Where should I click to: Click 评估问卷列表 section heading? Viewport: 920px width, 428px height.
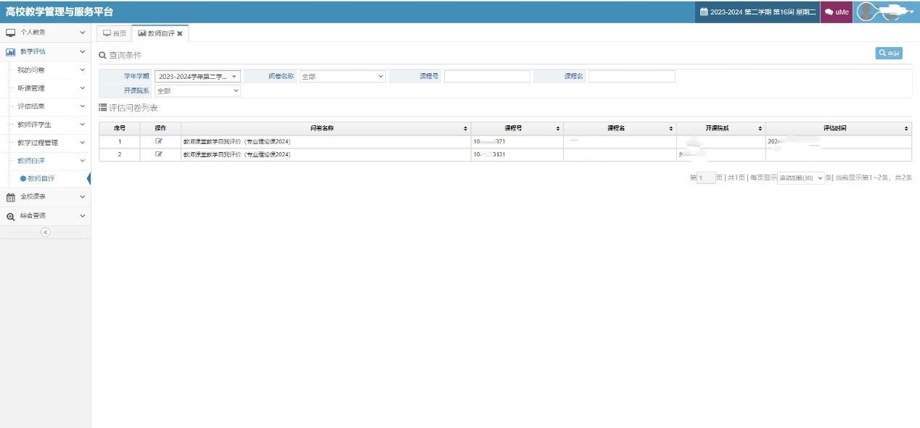click(x=128, y=108)
